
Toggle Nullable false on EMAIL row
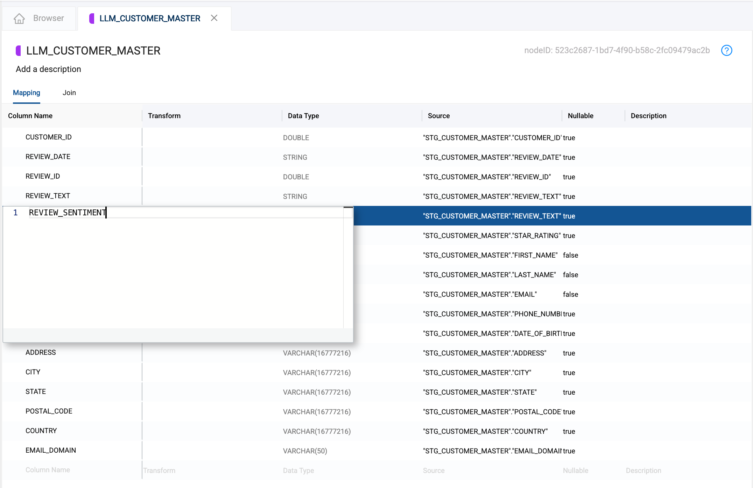570,294
